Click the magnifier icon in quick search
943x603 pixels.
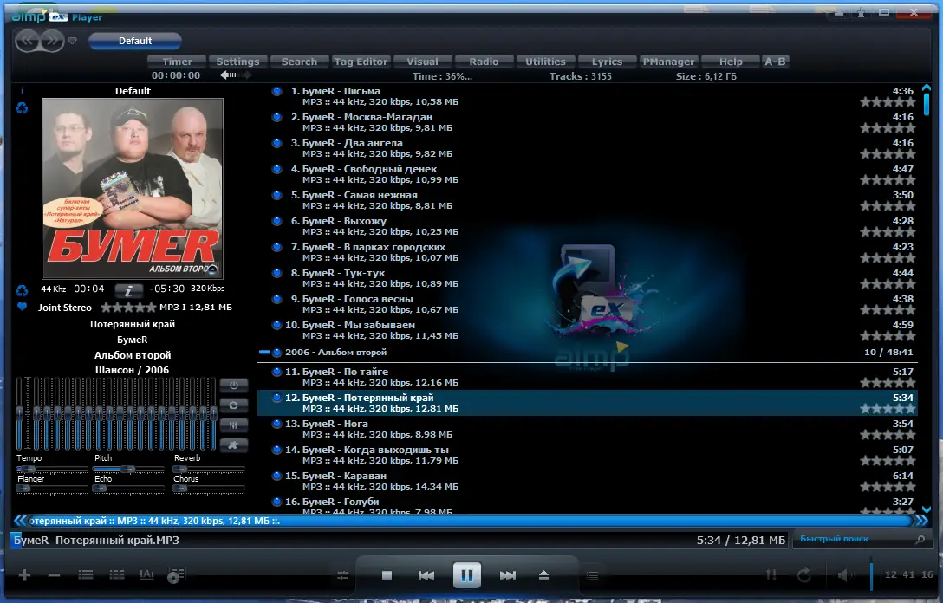(920, 540)
